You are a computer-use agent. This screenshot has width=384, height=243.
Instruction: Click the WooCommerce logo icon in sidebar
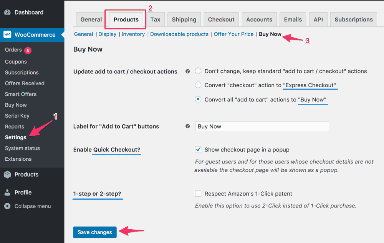[7, 34]
